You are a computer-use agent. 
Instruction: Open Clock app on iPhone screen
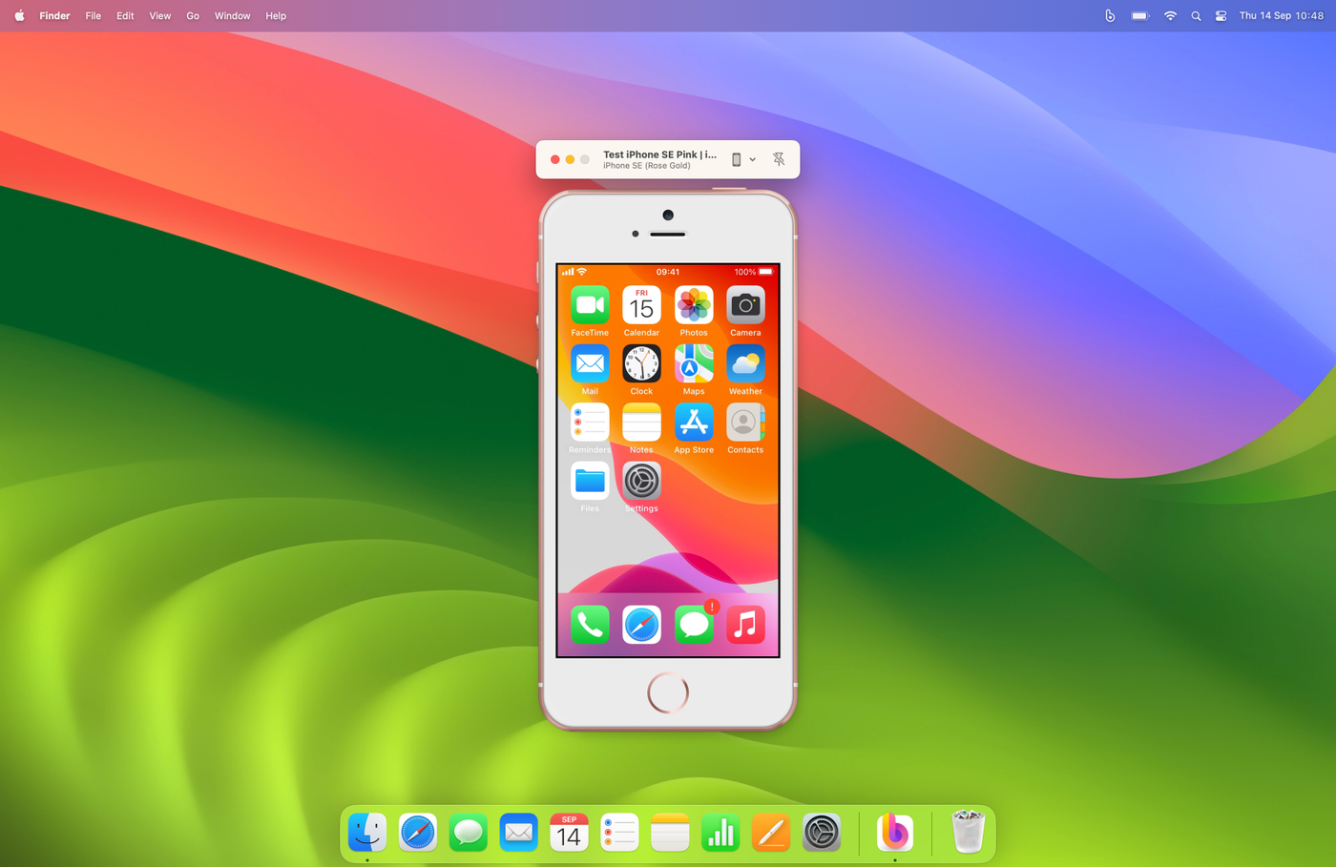[x=641, y=363]
